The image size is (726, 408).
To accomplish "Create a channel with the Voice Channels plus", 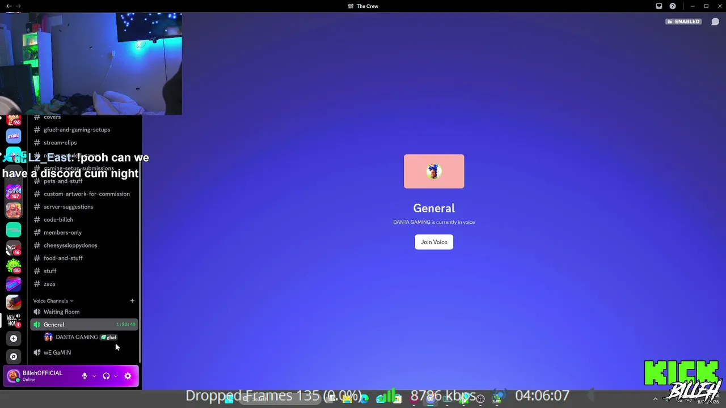I will click(132, 301).
